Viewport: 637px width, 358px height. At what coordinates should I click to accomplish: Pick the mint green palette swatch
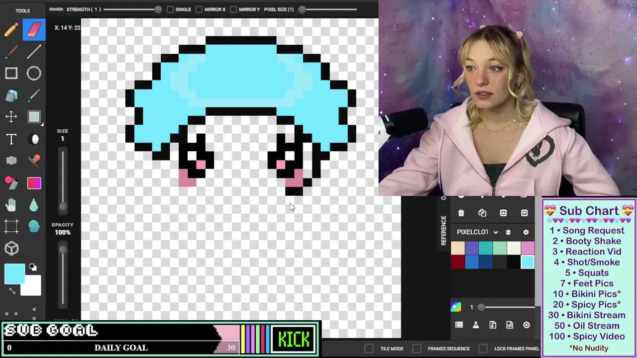click(x=500, y=248)
